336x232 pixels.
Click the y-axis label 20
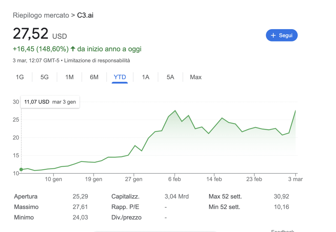pyautogui.click(x=16, y=137)
